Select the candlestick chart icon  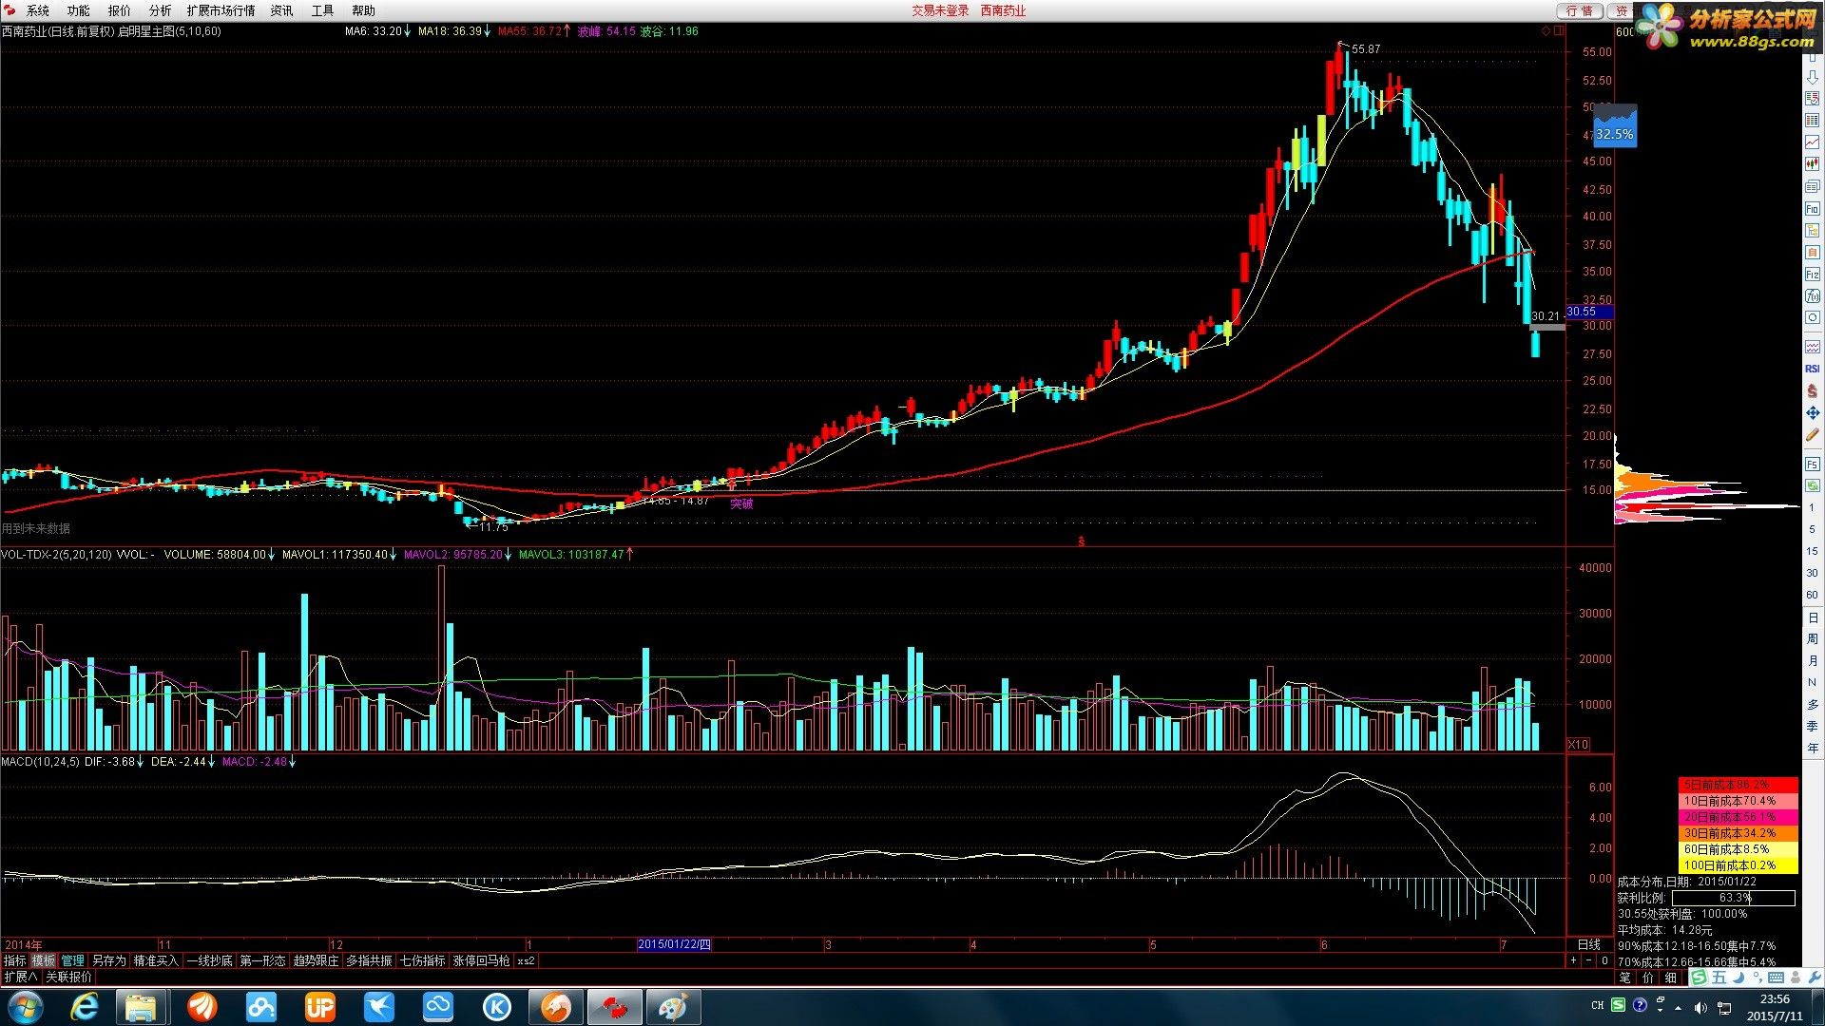pos(1812,164)
